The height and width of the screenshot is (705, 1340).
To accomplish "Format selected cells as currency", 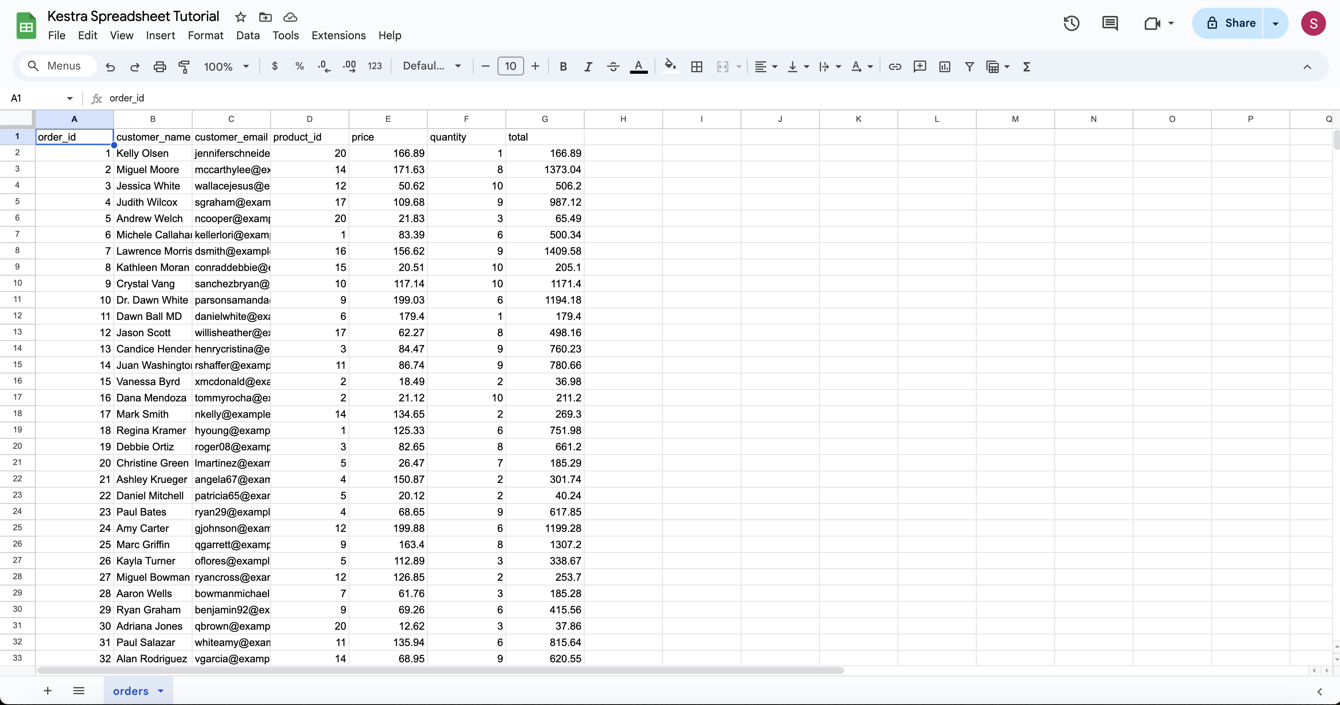I will [x=274, y=66].
